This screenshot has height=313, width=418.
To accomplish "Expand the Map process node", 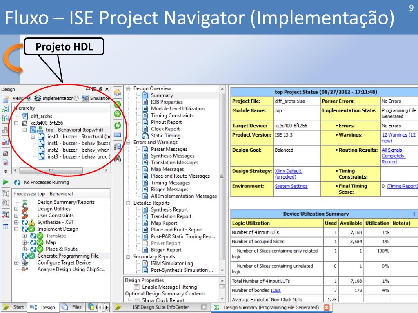I will tap(24, 242).
